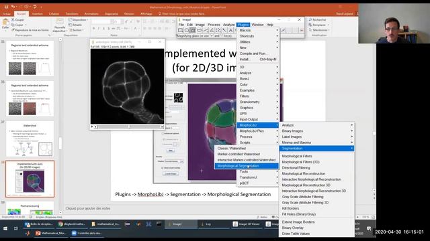The image size is (430, 241).
Task: Click the Copier copy command
Action: pyautogui.click(x=18, y=25)
